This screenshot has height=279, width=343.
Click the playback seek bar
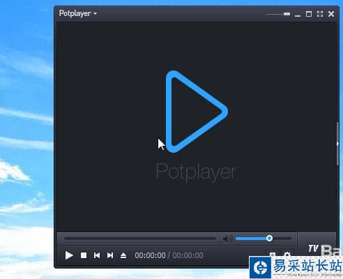[x=140, y=239]
